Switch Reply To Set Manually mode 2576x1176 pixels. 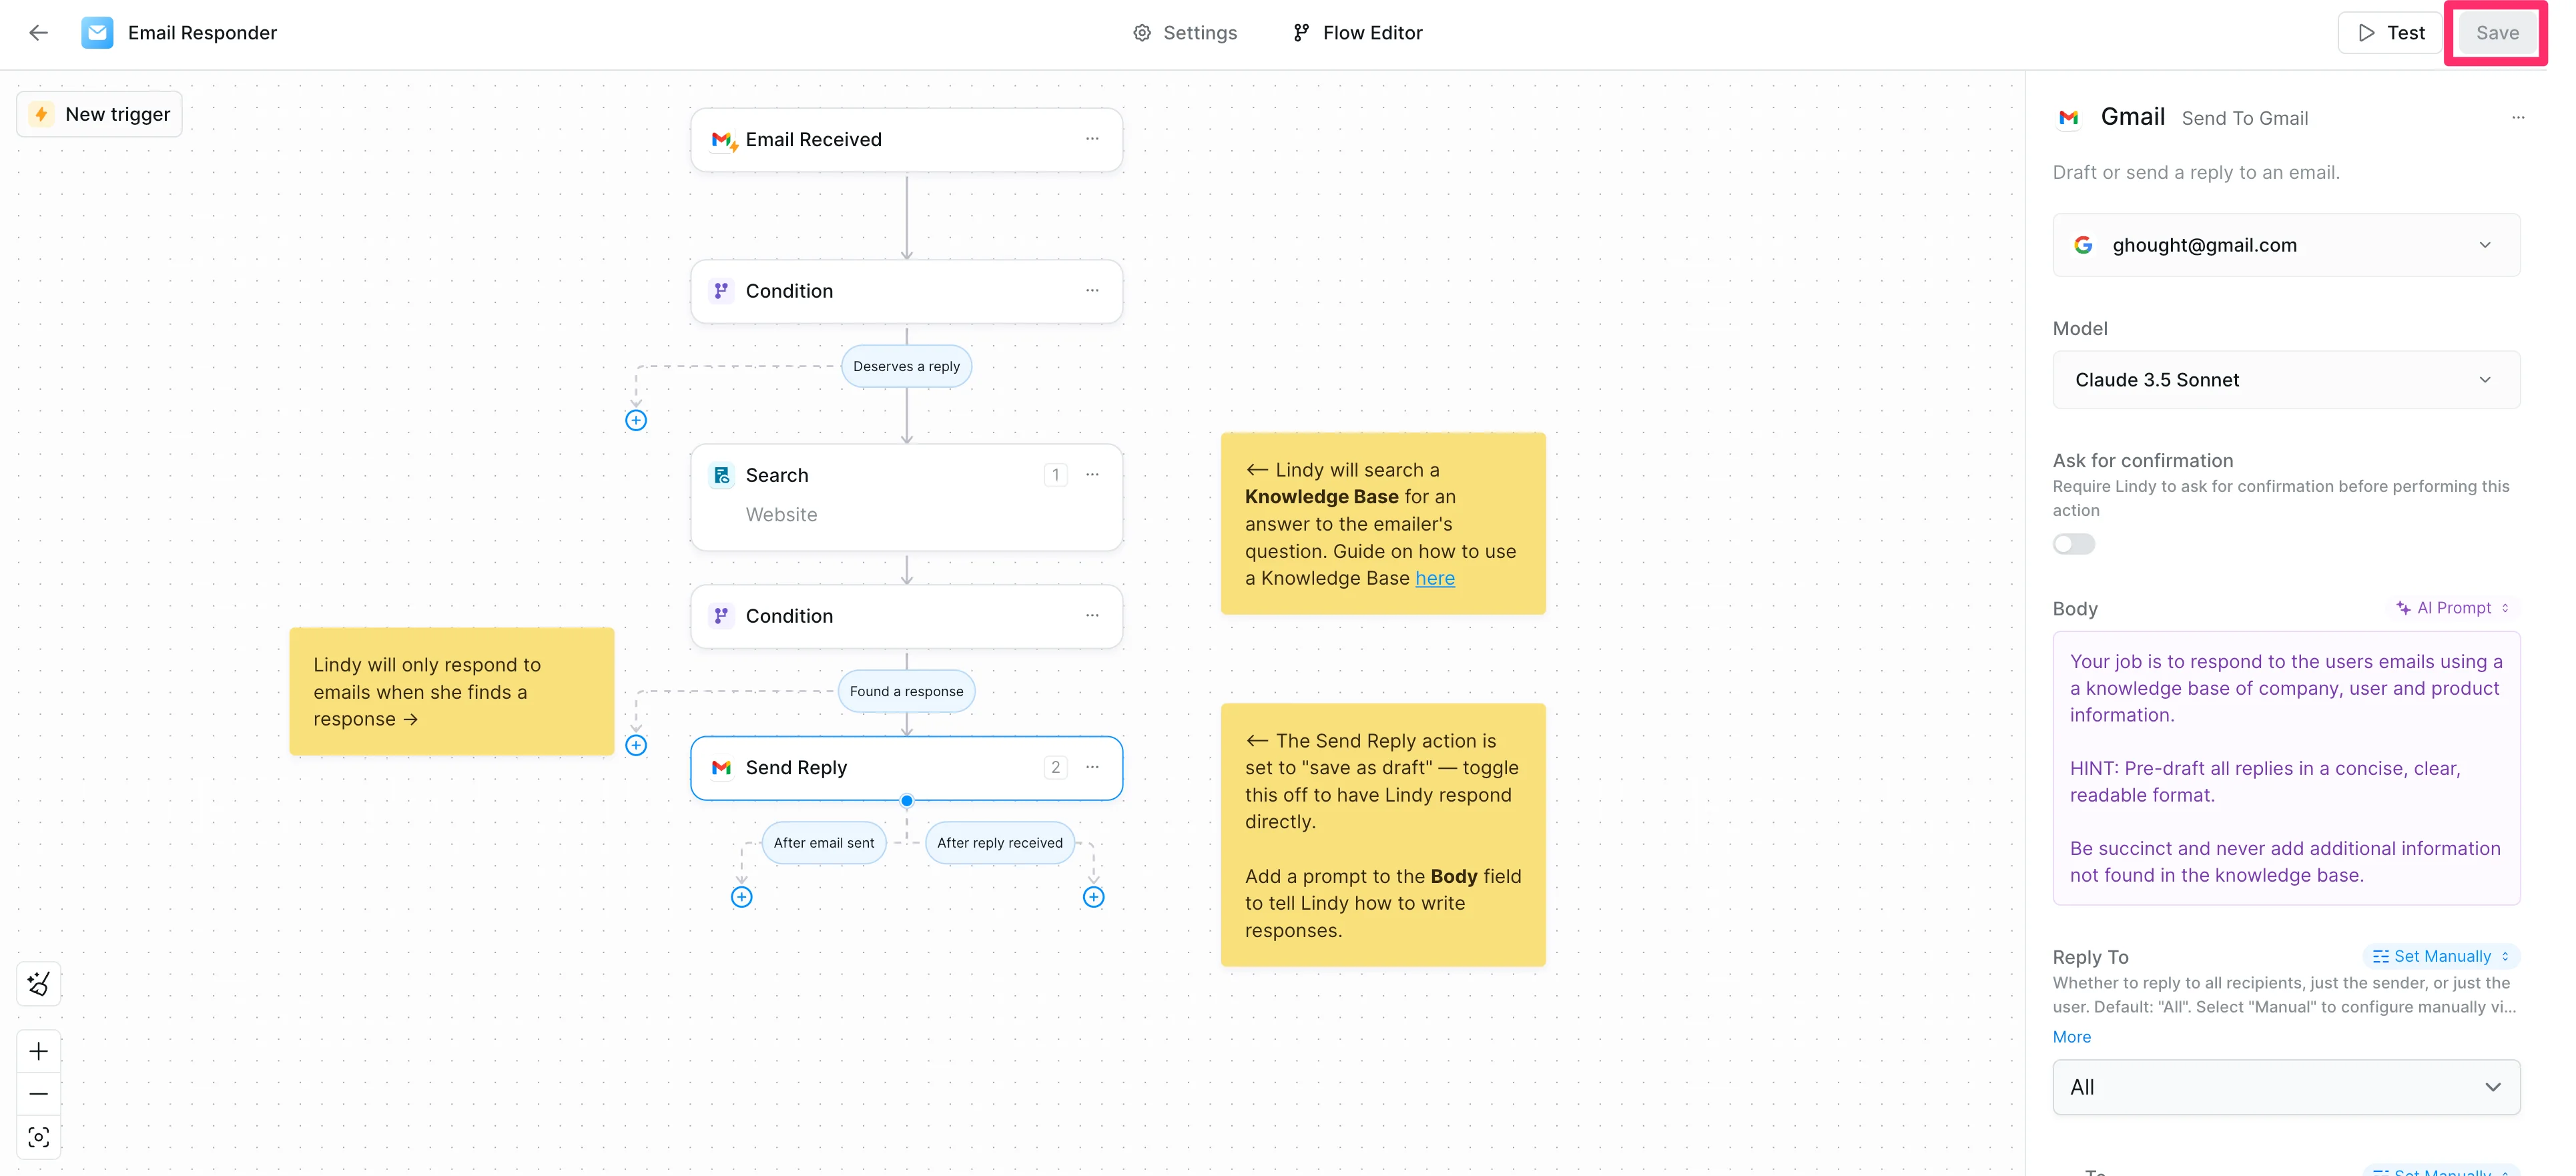point(2440,956)
